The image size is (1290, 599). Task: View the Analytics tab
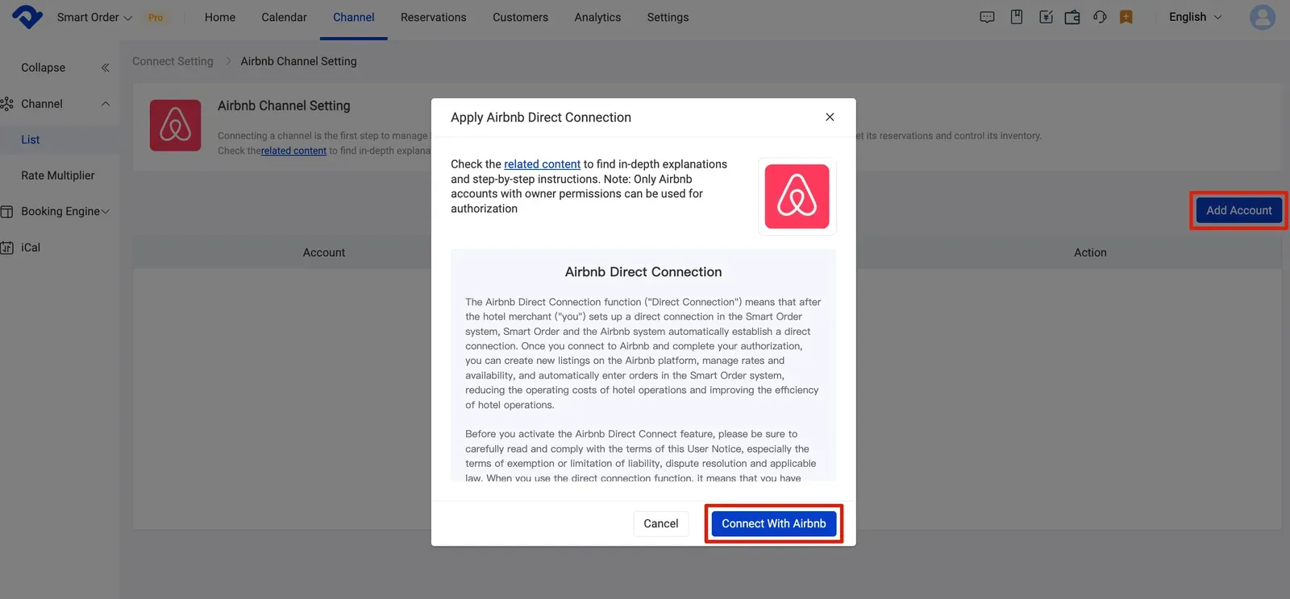tap(597, 17)
